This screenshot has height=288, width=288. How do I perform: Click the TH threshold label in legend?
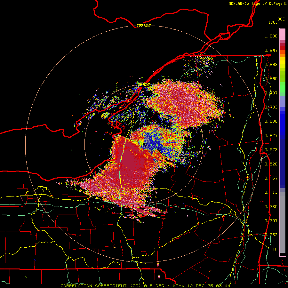tap(275, 249)
